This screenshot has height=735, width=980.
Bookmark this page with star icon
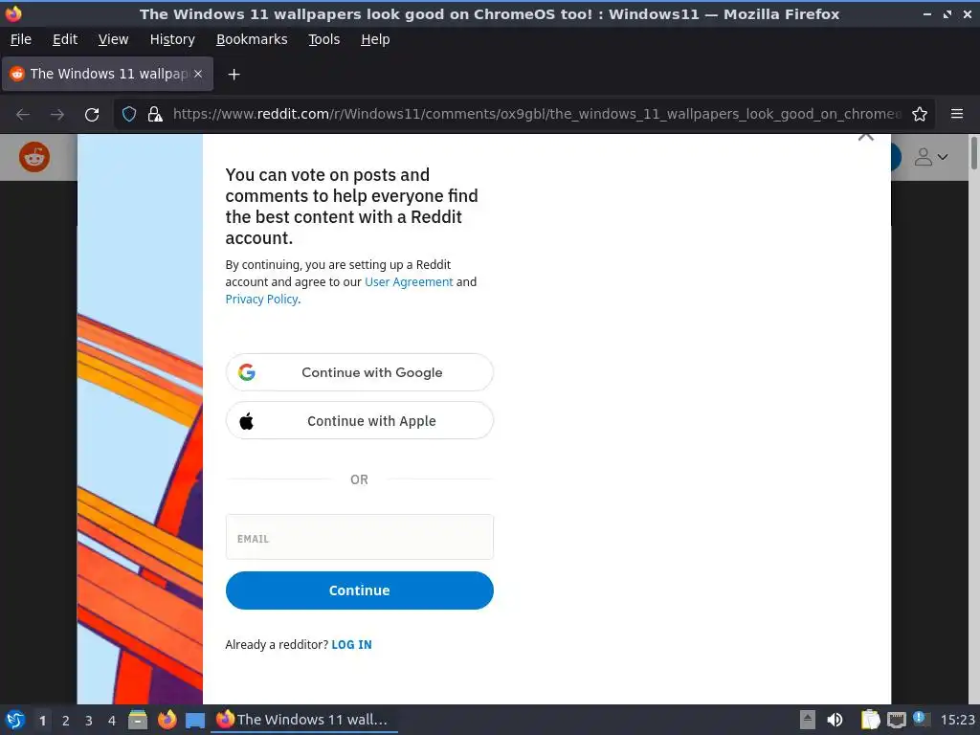click(x=920, y=115)
